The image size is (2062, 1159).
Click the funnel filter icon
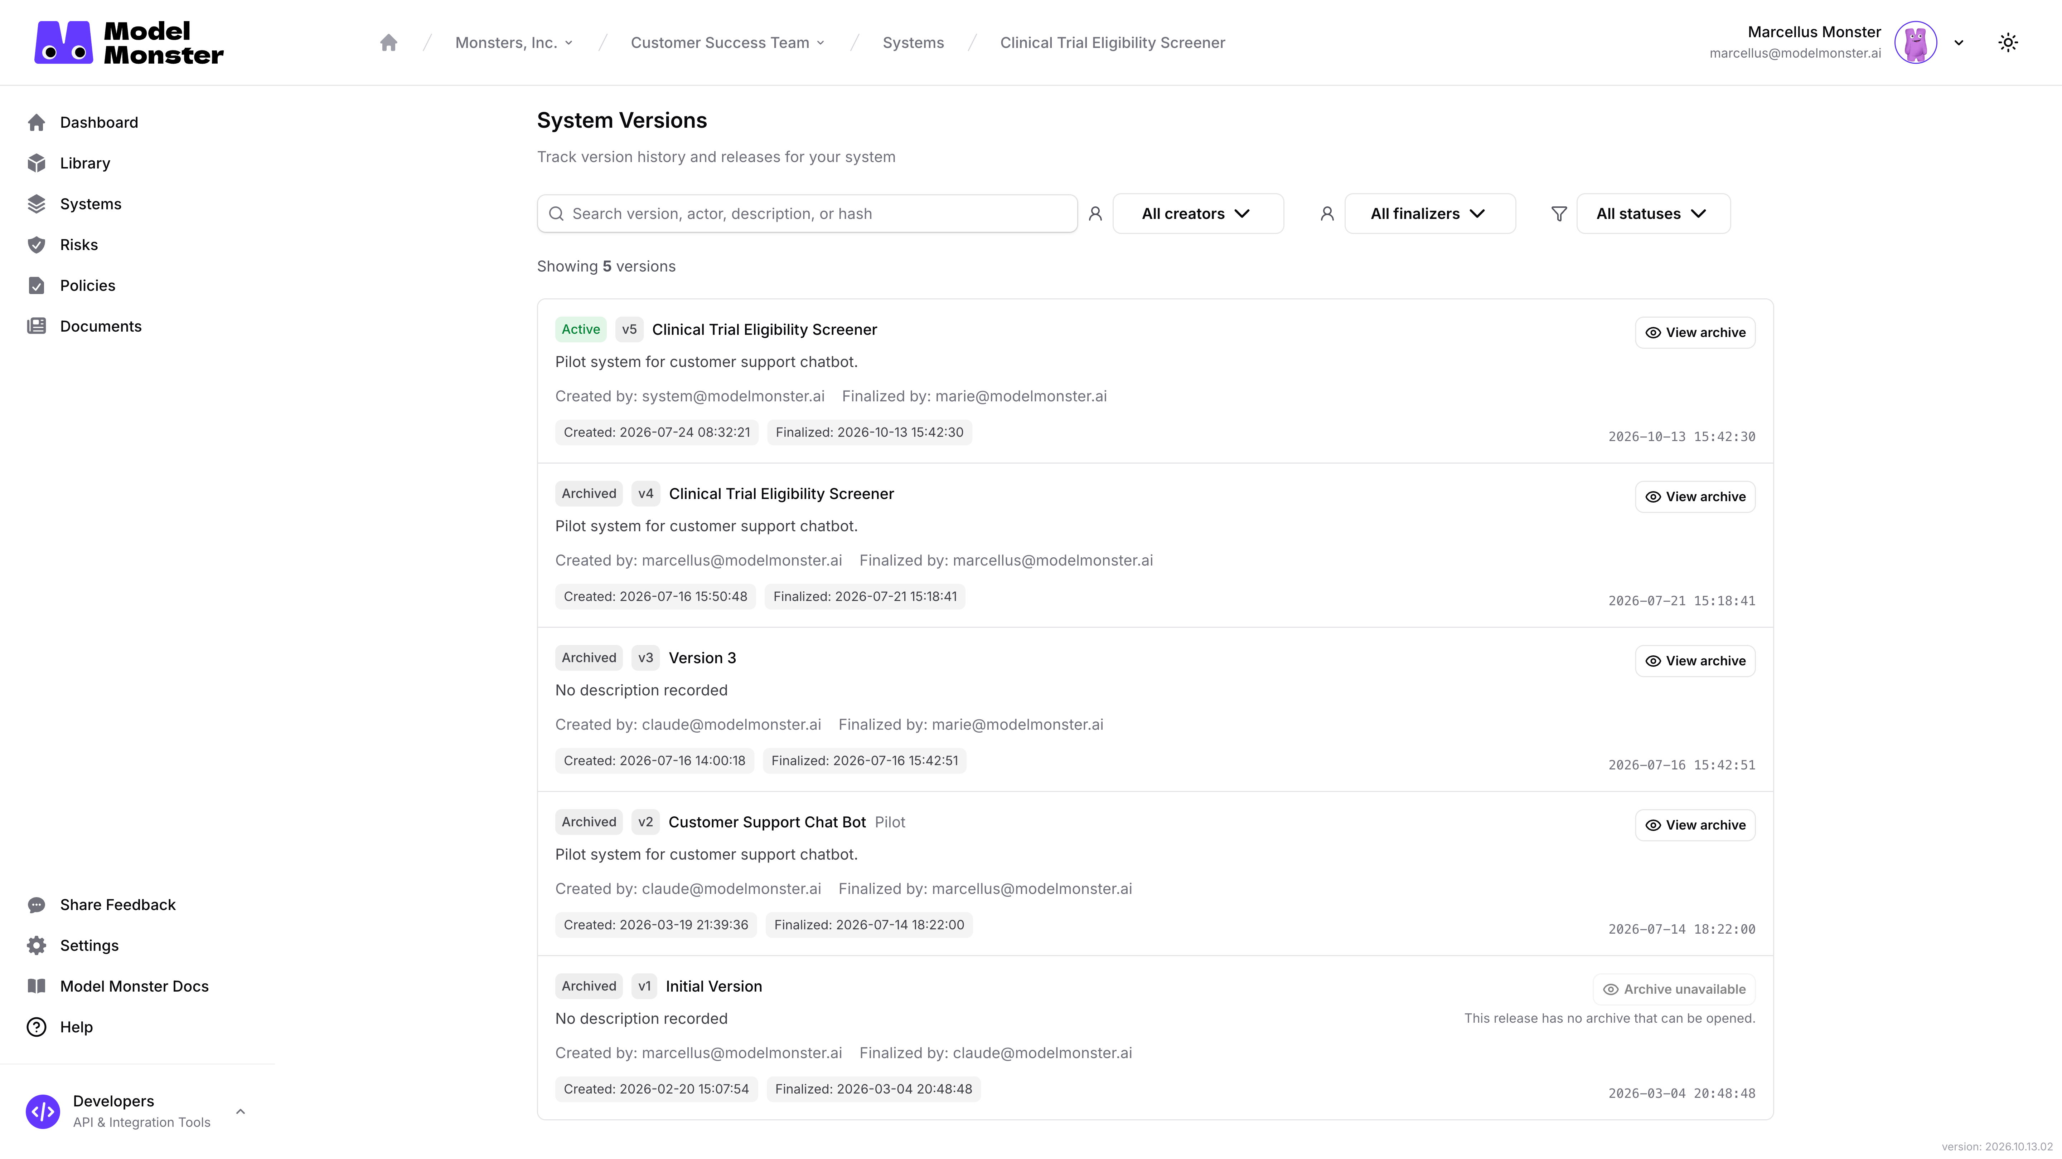[1559, 214]
